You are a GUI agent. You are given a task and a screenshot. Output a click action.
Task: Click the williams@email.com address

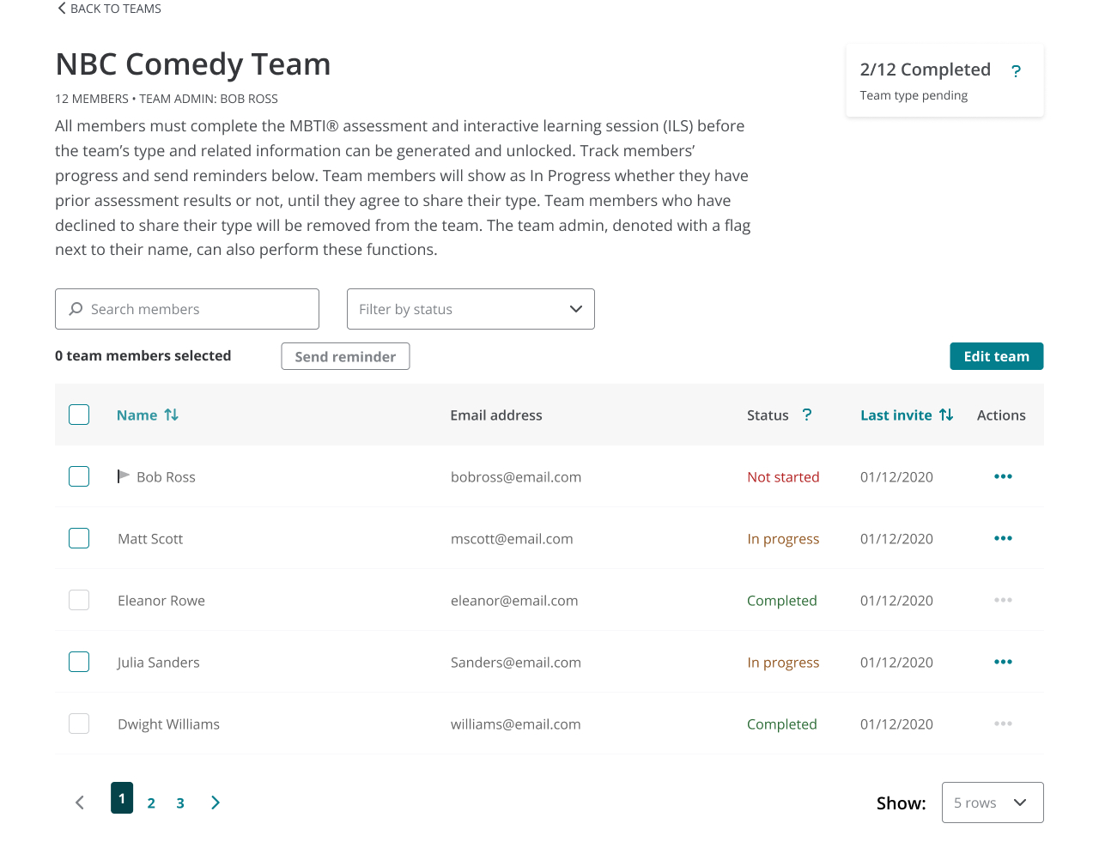pyautogui.click(x=516, y=724)
